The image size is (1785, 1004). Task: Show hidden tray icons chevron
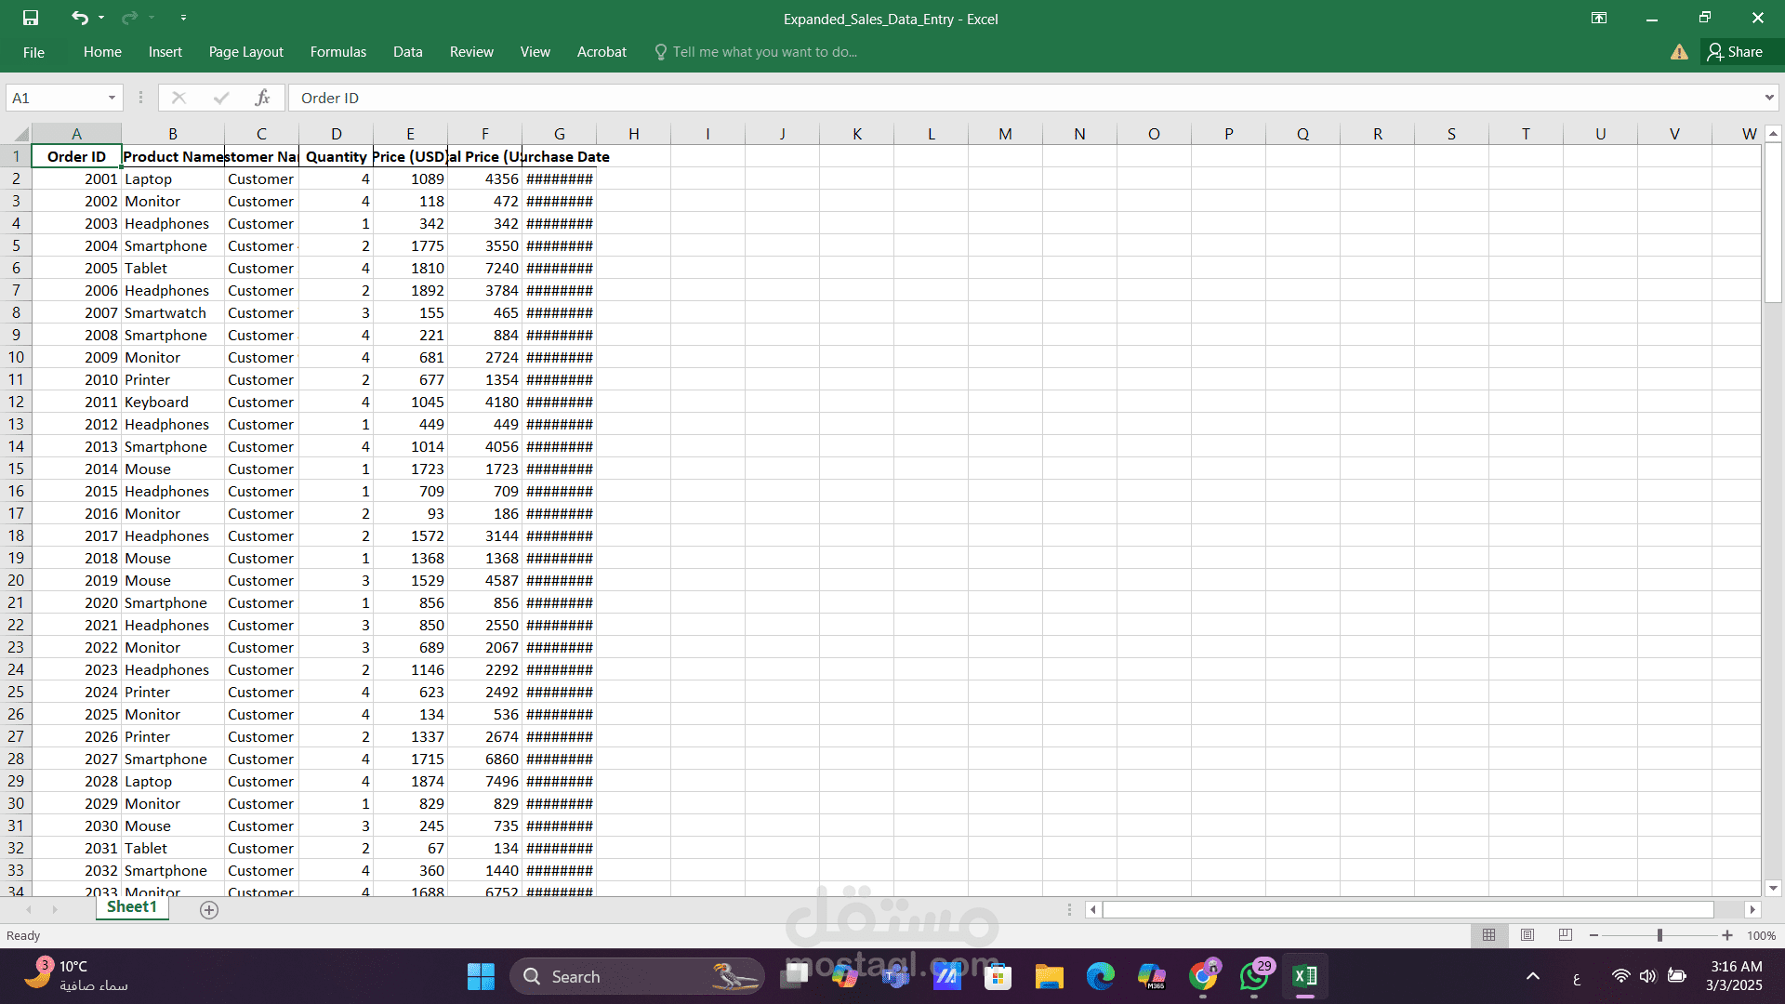(1533, 976)
